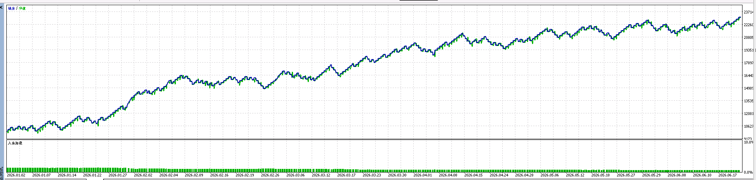Close the tester panel with the X

click(1, 7)
